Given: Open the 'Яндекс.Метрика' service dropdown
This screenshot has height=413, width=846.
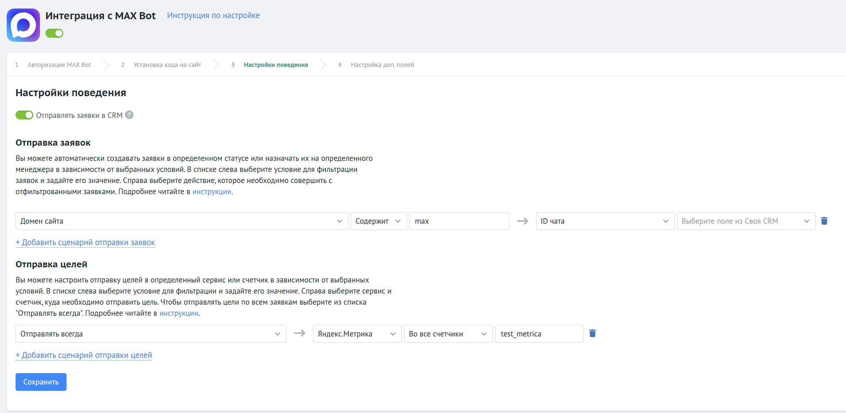Looking at the screenshot, I should click(x=357, y=334).
